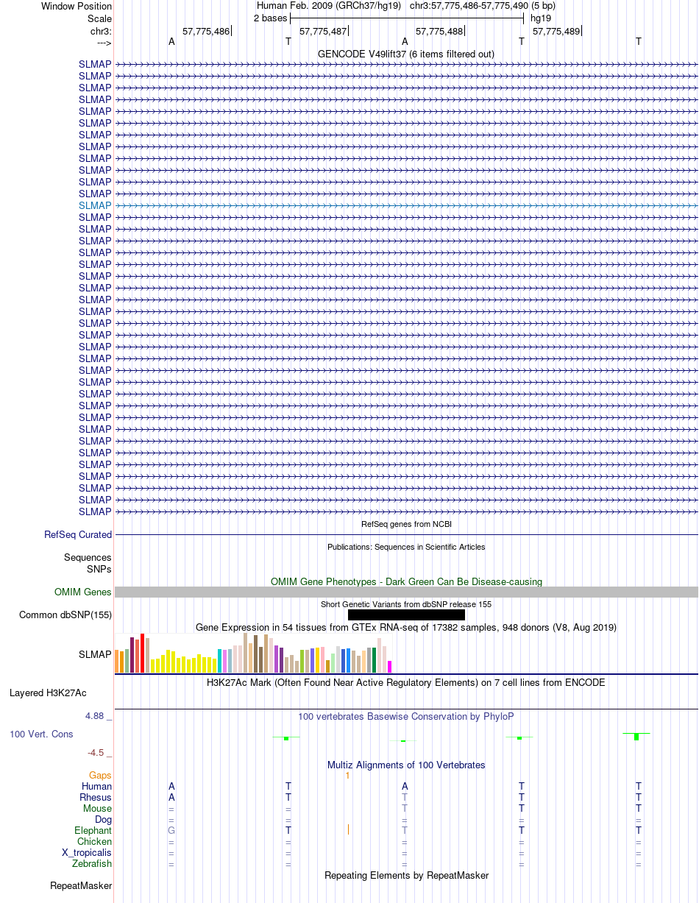Click the 'chr3:57,775,486-57,775,490 (5 bp)' position text

tap(483, 5)
